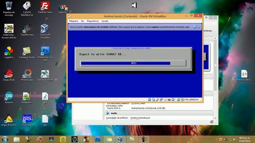Select the Notepad++ desktop icon

tap(27, 98)
